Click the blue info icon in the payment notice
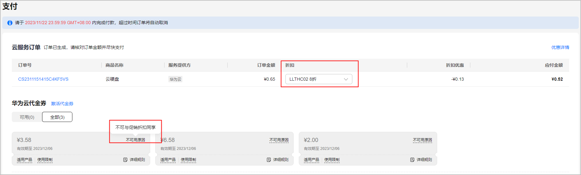 10,23
